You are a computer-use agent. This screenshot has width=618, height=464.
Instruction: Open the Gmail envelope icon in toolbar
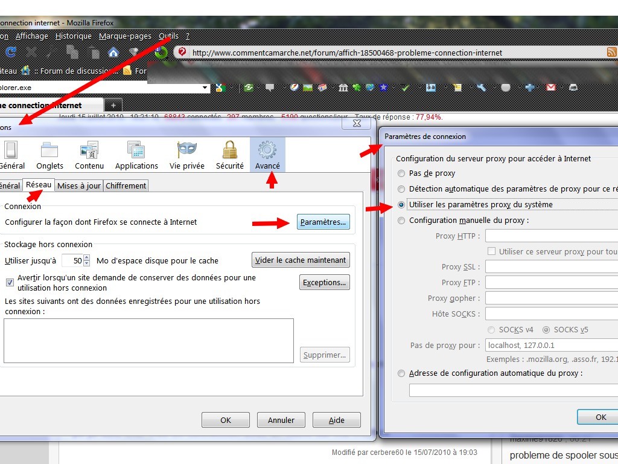550,88
